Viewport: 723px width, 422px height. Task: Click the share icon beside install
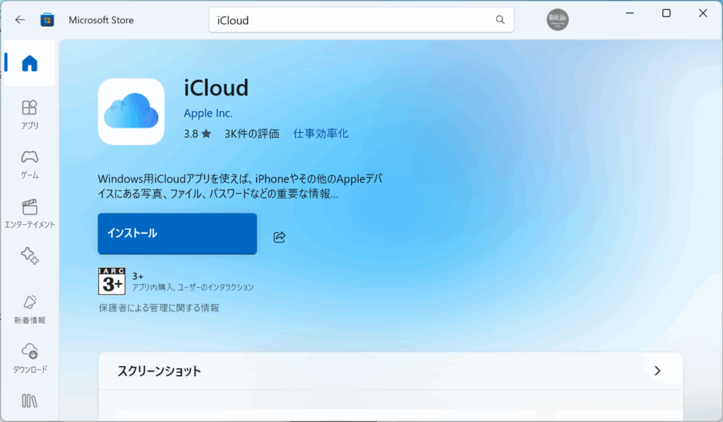click(279, 237)
